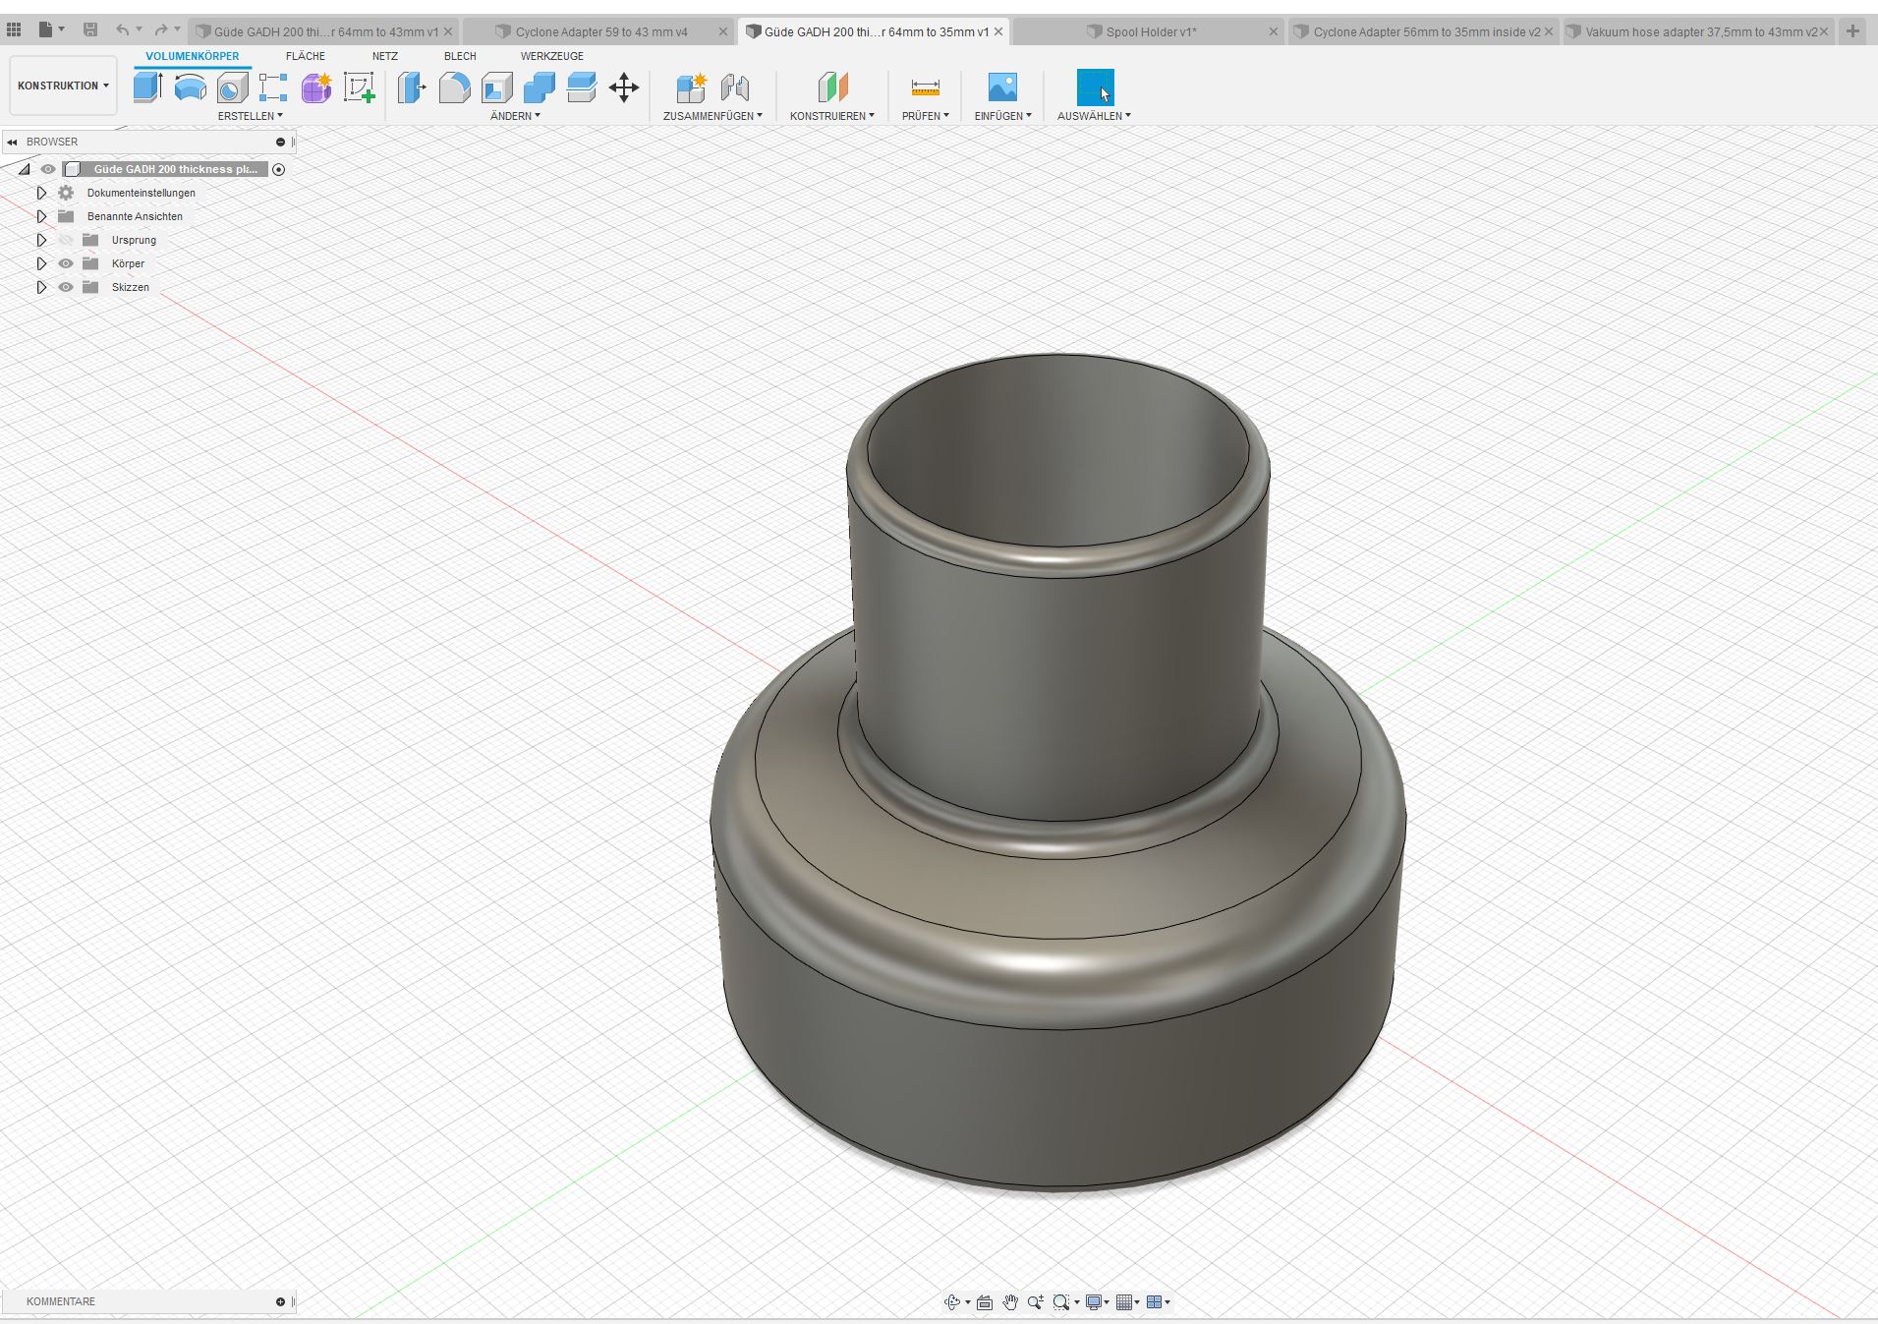The height and width of the screenshot is (1324, 1878).
Task: Switch to the Werkzeuge tab
Action: [551, 56]
